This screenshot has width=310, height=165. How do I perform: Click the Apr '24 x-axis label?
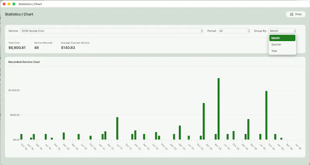tap(218, 147)
